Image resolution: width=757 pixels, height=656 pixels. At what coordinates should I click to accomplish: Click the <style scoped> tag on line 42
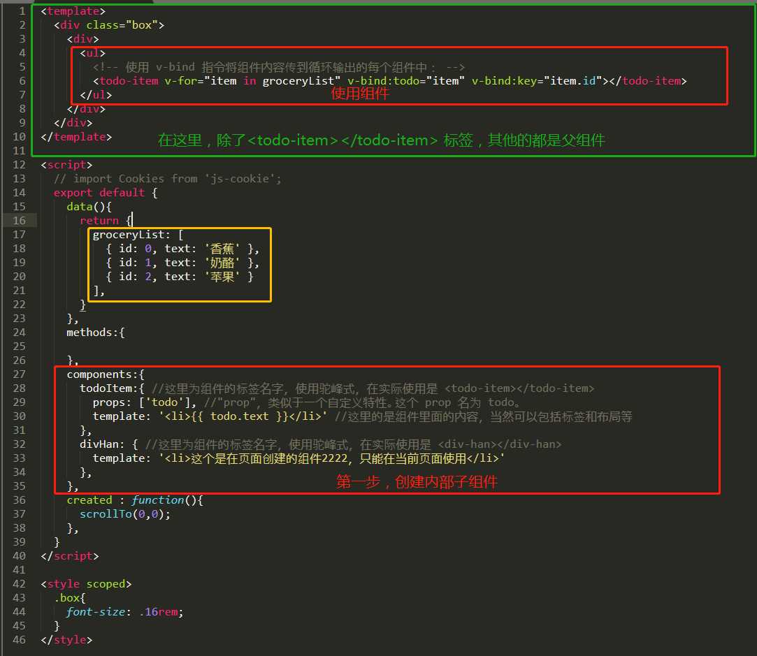86,585
